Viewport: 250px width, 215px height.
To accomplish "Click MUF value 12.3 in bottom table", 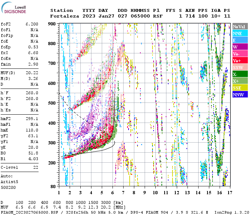I will (x=93, y=207).
